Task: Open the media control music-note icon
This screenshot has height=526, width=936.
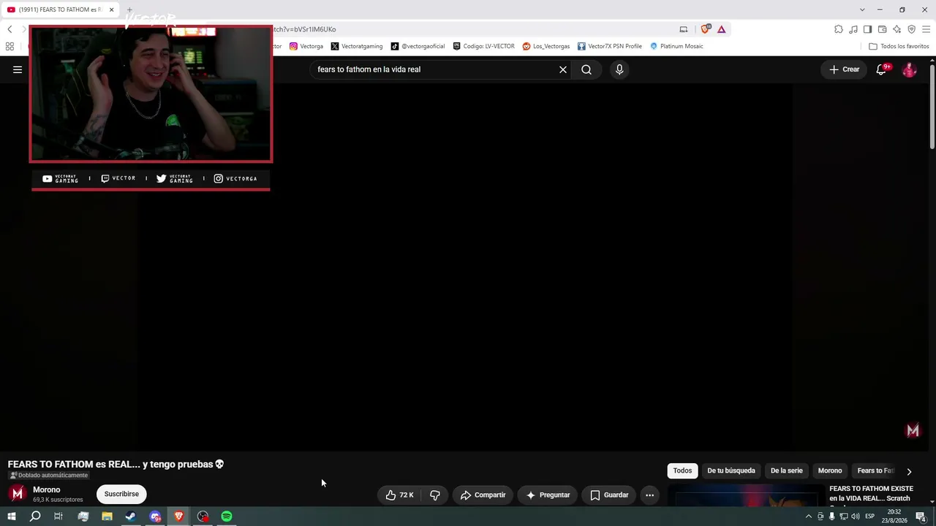Action: [853, 29]
